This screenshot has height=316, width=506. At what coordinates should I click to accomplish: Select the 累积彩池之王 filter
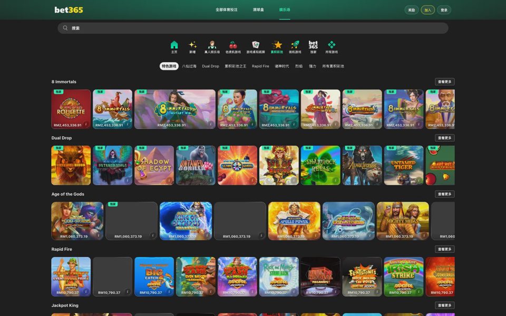(235, 66)
